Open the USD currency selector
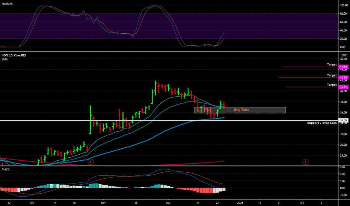 point(344,55)
